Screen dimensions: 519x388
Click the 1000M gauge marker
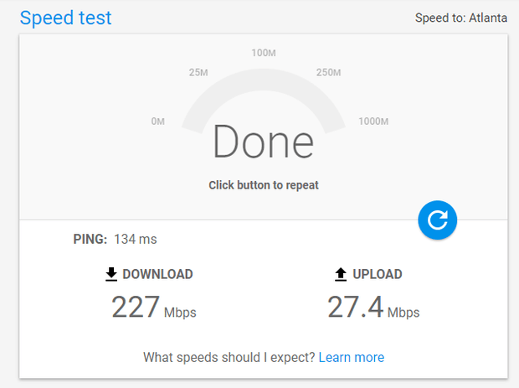pyautogui.click(x=373, y=122)
